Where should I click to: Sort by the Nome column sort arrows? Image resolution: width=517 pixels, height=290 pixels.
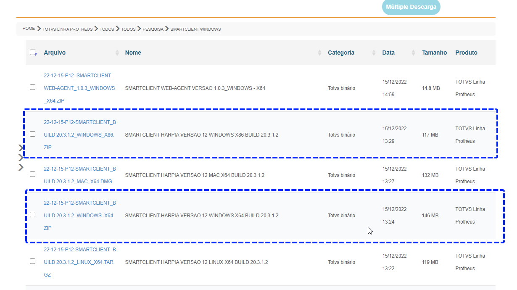[320, 53]
